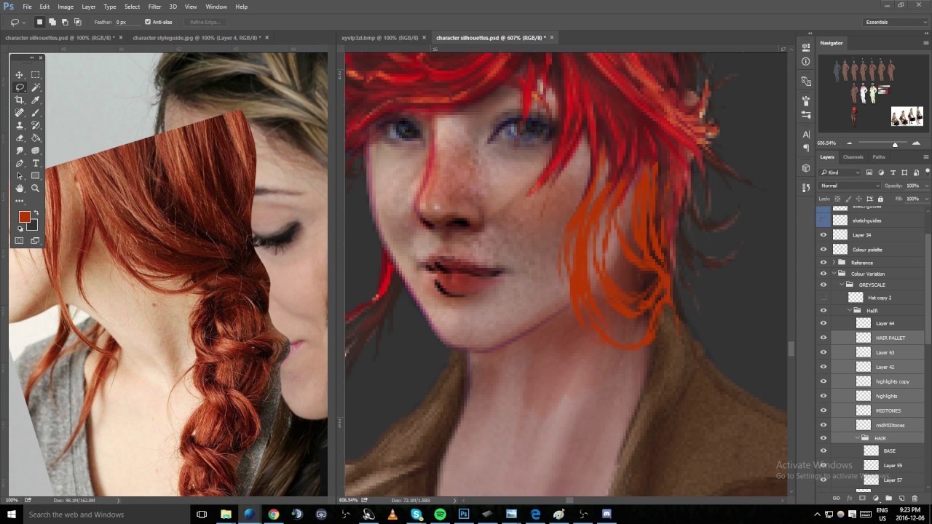The image size is (932, 524).
Task: Hide the BASE layer
Action: click(x=824, y=450)
